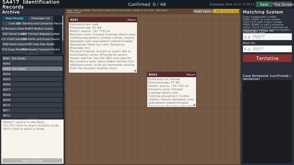This screenshot has height=165, width=294.
Task: Return to the Title Screen
Action: coord(283,4)
